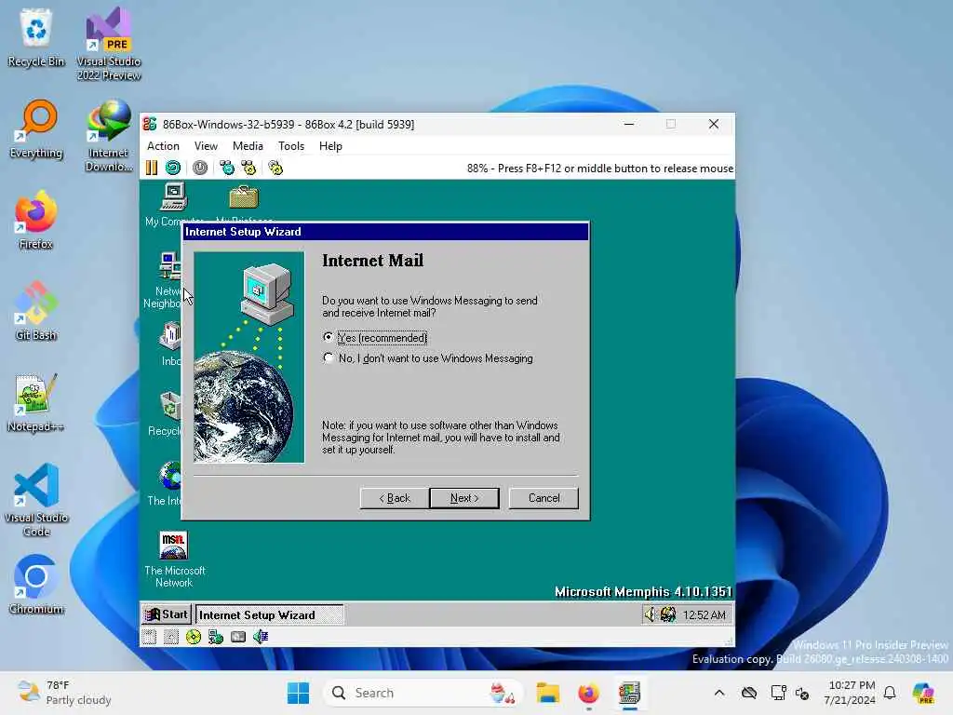Send Ctrl+Alt+Del via toolbar icon
Viewport: 953px width, 715px height.
pyautogui.click(x=227, y=168)
